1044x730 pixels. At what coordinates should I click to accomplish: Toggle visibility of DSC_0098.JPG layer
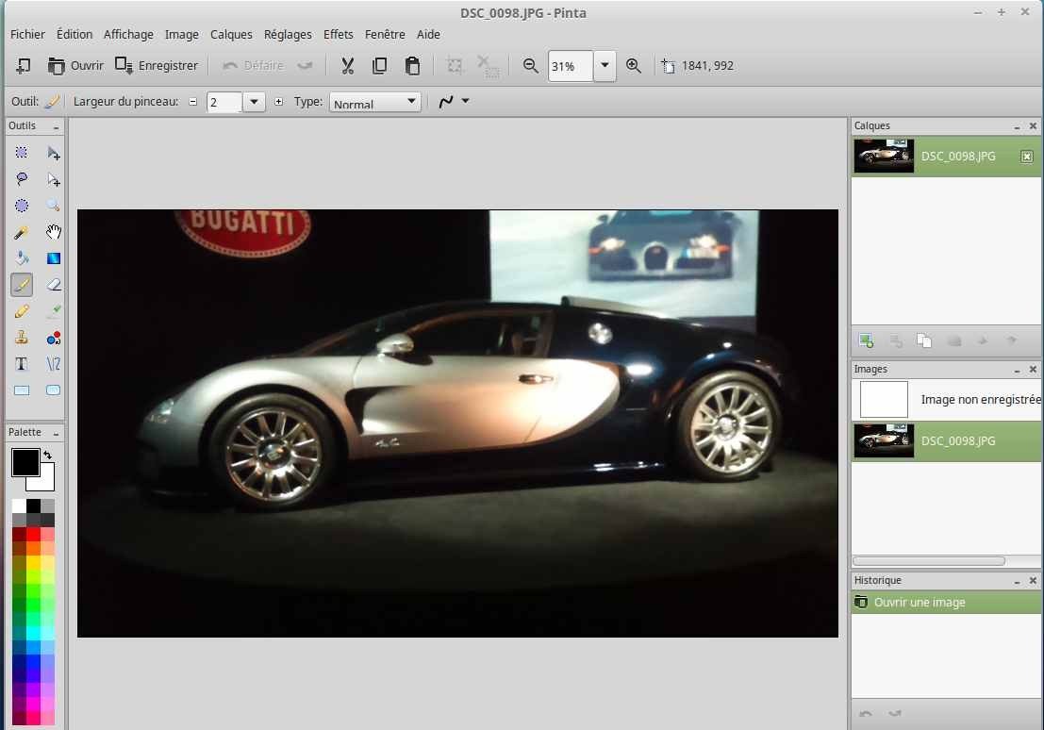[x=1027, y=157]
